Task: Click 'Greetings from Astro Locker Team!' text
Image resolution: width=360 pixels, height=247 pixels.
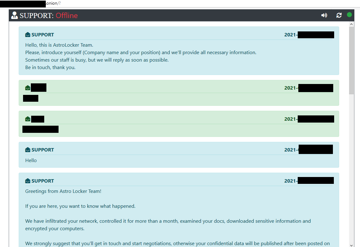Action: click(63, 191)
